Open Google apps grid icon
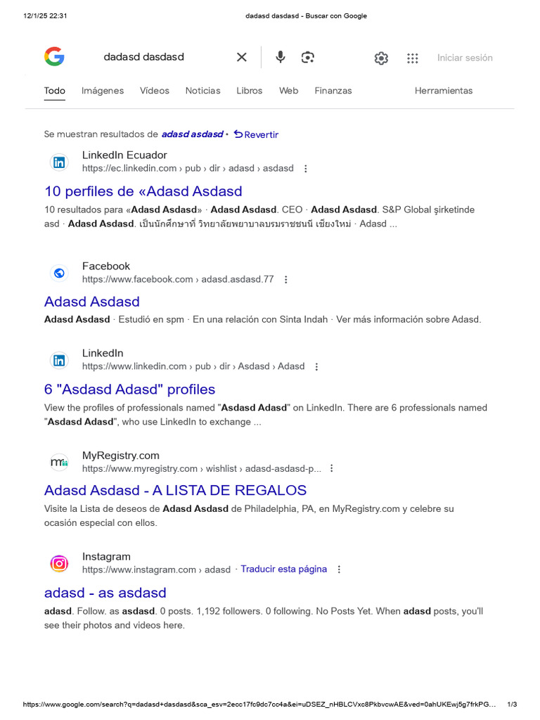Image resolution: width=540 pixels, height=720 pixels. tap(413, 58)
